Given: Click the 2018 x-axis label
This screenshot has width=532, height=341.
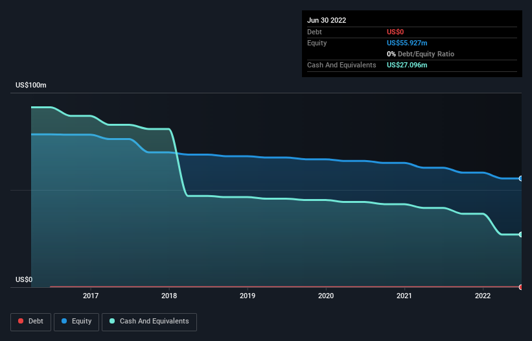Looking at the screenshot, I should 169,296.
